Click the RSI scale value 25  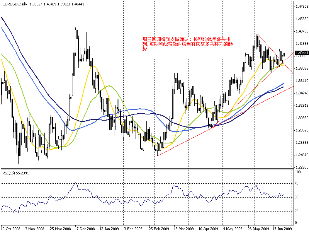click(297, 211)
